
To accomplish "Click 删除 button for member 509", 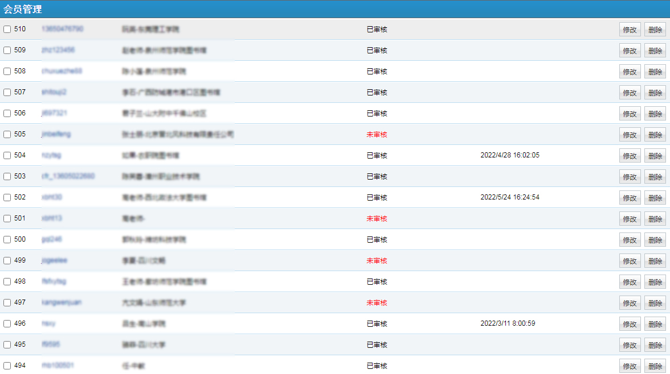I will [655, 51].
